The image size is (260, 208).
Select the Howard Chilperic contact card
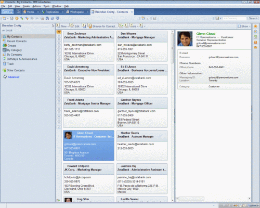(x=88, y=178)
